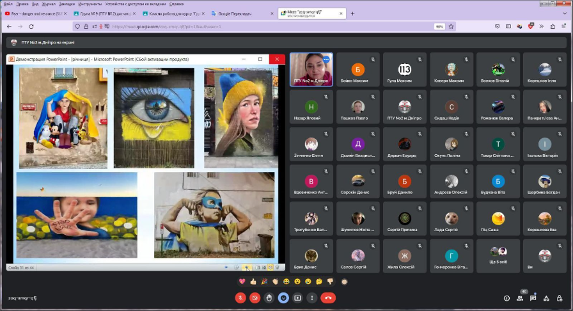Viewport: 573px width, 311px height.
Task: Open the Инструменты menu
Action: (90, 4)
